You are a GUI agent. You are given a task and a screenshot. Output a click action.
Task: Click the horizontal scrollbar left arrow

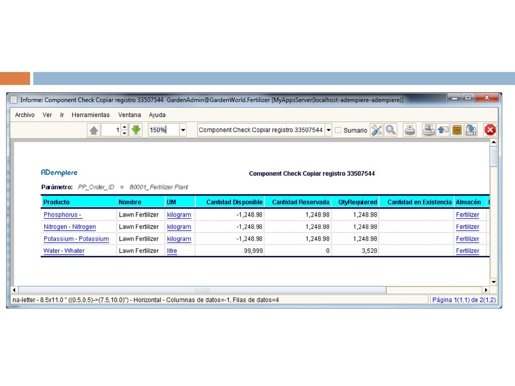[14, 290]
